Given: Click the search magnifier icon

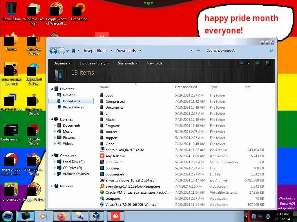Looking at the screenshot, I should coord(271,51).
